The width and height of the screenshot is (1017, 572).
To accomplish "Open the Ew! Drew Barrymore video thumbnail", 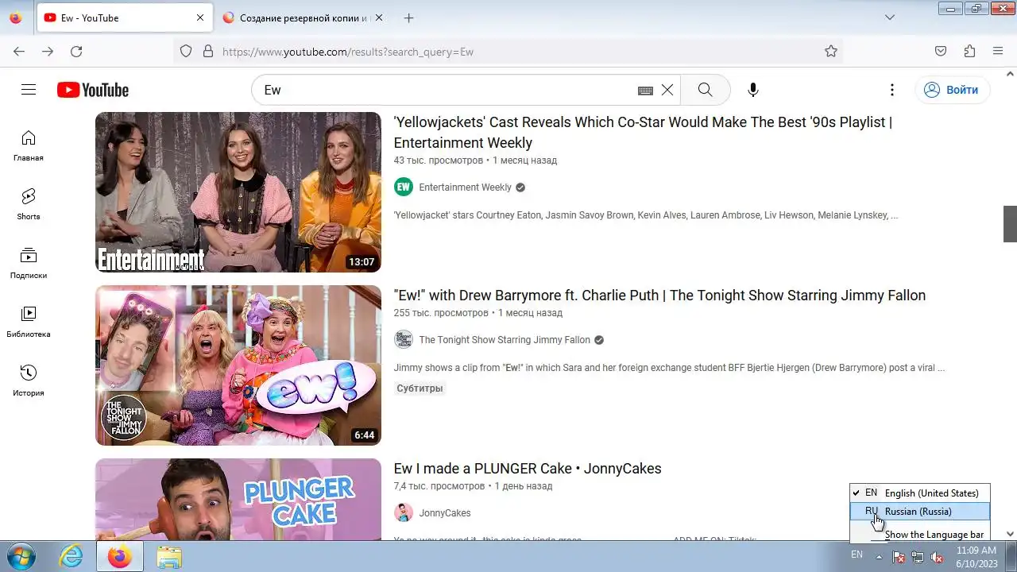I will tap(238, 365).
